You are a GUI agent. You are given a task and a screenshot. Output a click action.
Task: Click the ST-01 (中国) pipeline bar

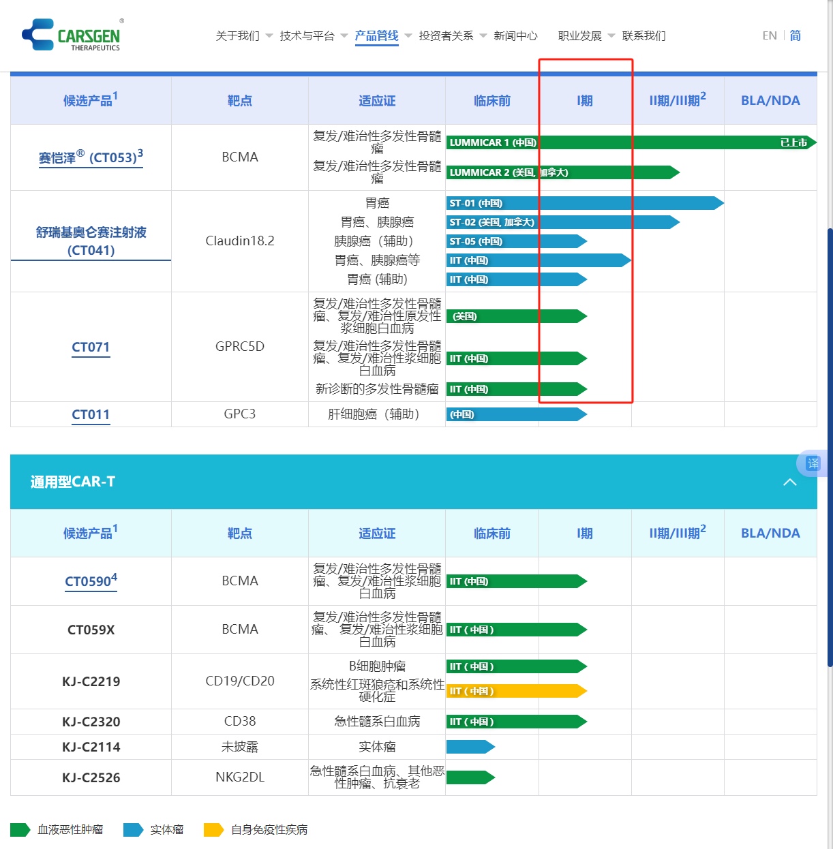585,203
